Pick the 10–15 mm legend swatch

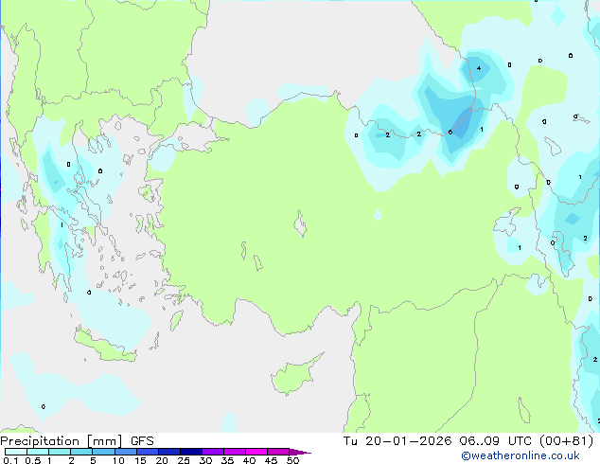pos(125,452)
